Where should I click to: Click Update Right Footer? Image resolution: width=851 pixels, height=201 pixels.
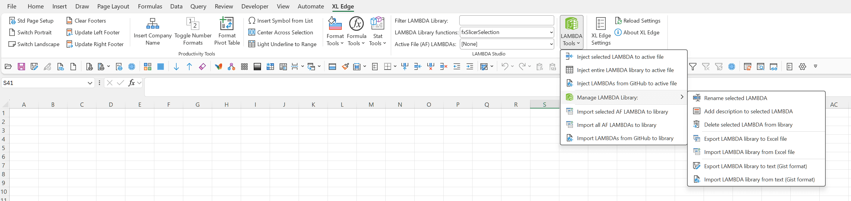tap(95, 44)
